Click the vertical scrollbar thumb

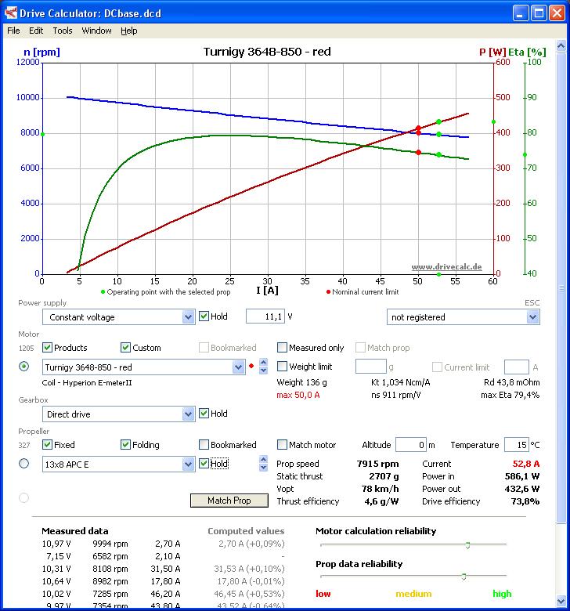click(561, 288)
